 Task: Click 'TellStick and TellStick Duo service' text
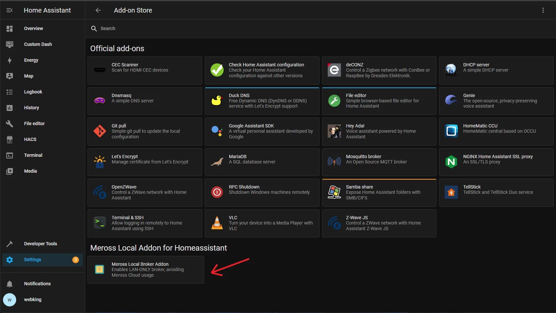click(498, 192)
